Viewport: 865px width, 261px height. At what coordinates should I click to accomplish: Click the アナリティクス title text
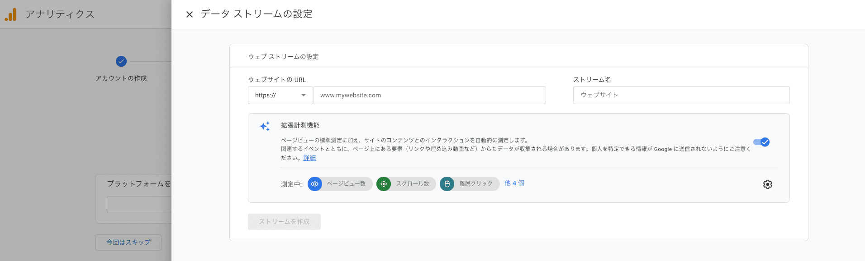coord(60,14)
